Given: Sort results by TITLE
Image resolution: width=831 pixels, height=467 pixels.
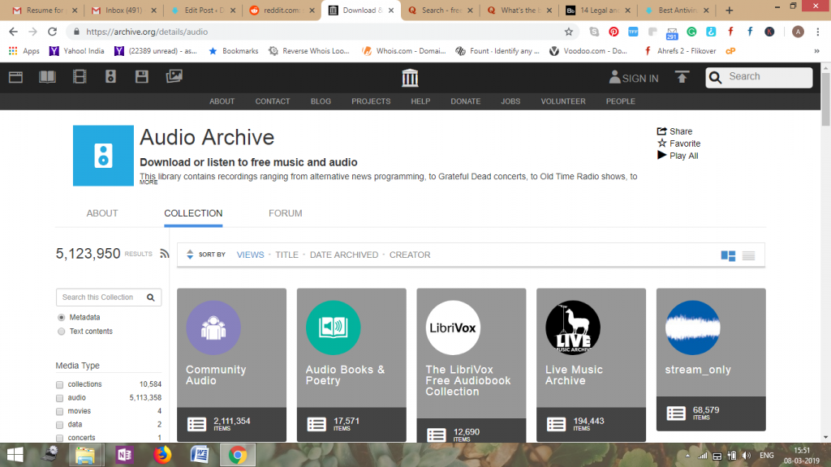Looking at the screenshot, I should tap(286, 255).
